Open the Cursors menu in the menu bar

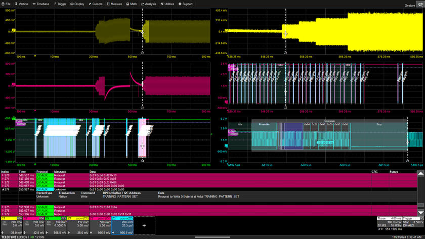tap(96, 4)
